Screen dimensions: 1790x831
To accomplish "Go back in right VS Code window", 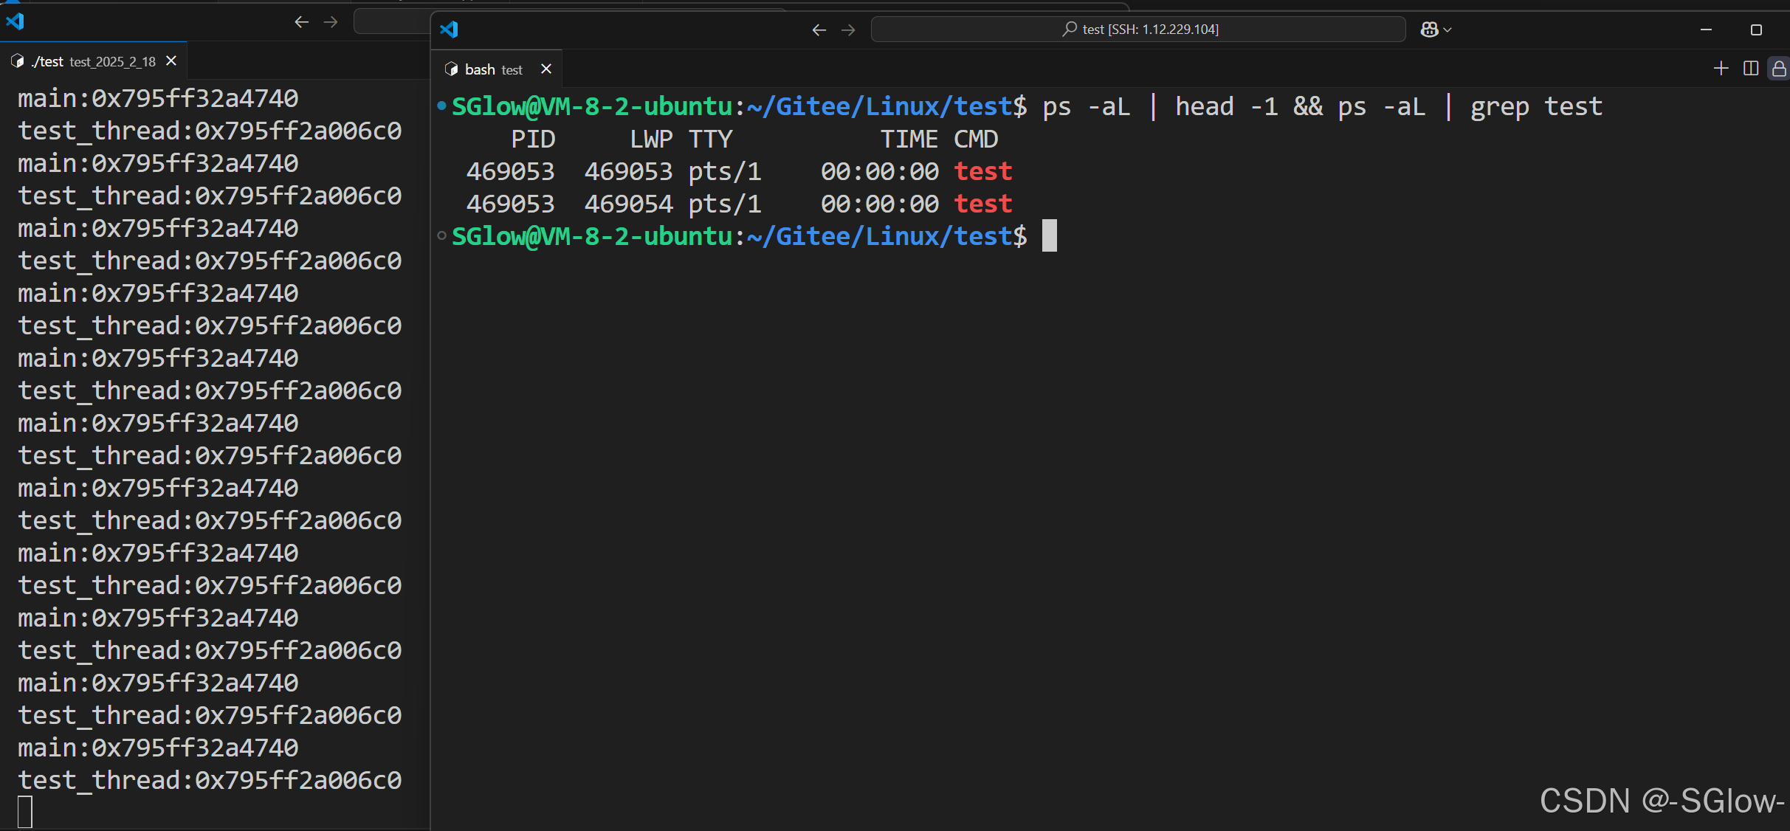I will click(819, 30).
